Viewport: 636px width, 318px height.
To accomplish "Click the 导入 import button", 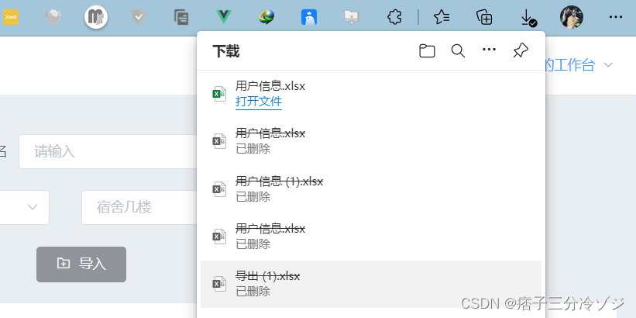I will click(x=81, y=264).
